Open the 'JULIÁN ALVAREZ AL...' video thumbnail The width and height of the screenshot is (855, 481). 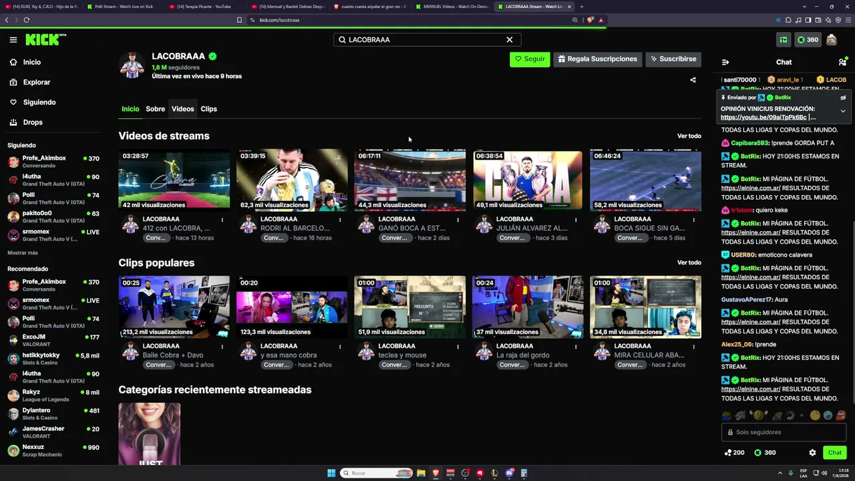pos(528,180)
